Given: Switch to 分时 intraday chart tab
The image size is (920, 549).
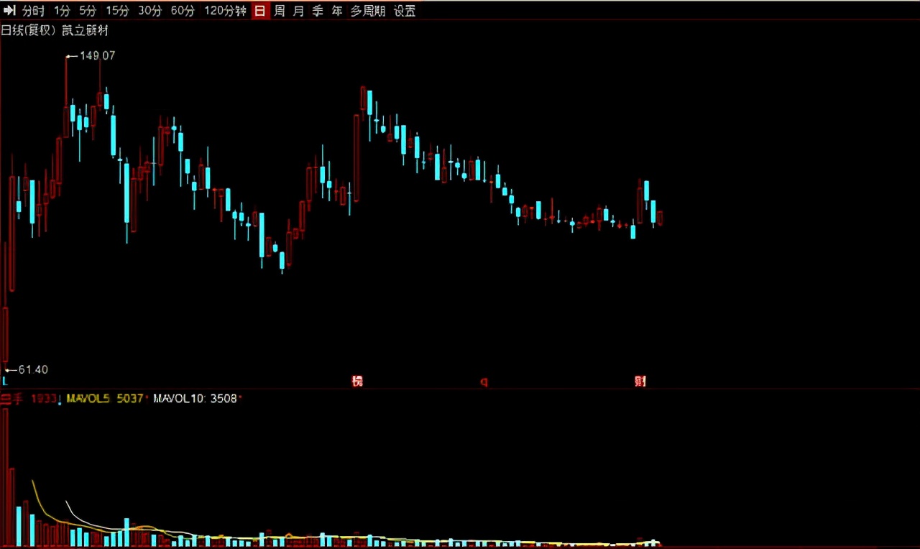Looking at the screenshot, I should click(33, 11).
